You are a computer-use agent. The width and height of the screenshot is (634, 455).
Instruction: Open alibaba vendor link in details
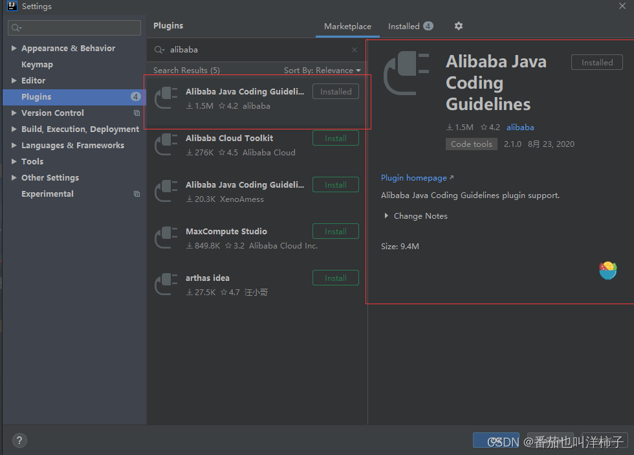(x=520, y=128)
